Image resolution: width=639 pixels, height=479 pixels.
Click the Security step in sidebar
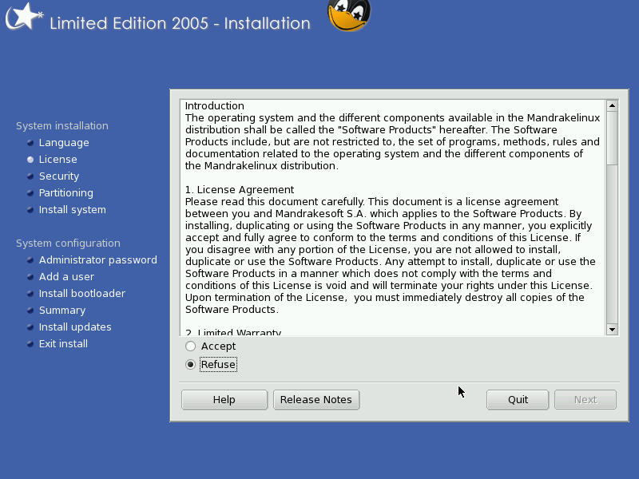59,176
